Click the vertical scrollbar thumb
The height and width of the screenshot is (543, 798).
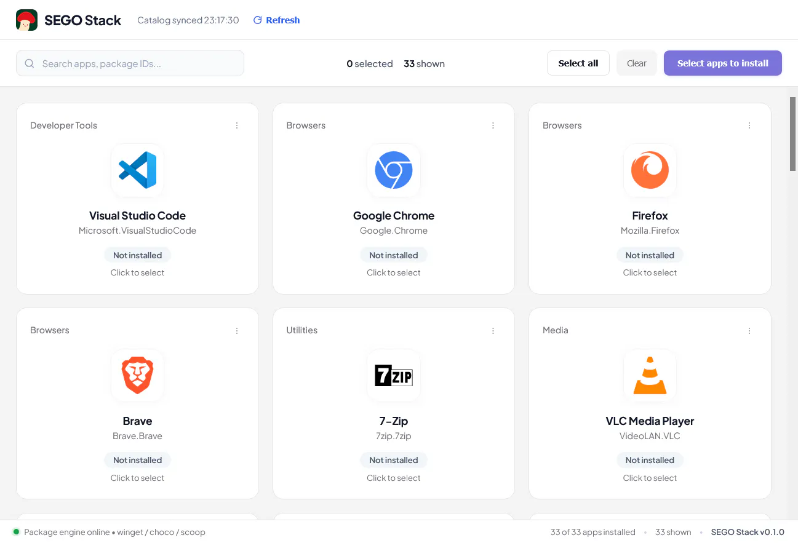coord(793,134)
